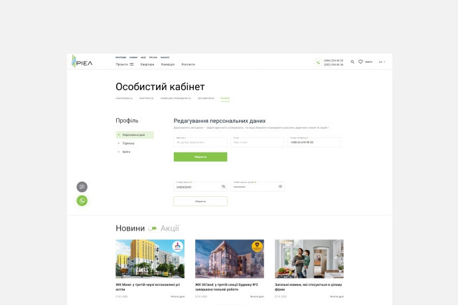Open the WhatsApp chat bubble
458x305 pixels.
(x=82, y=200)
